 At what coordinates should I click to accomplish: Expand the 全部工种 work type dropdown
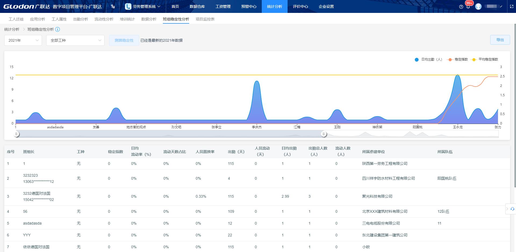click(x=75, y=40)
